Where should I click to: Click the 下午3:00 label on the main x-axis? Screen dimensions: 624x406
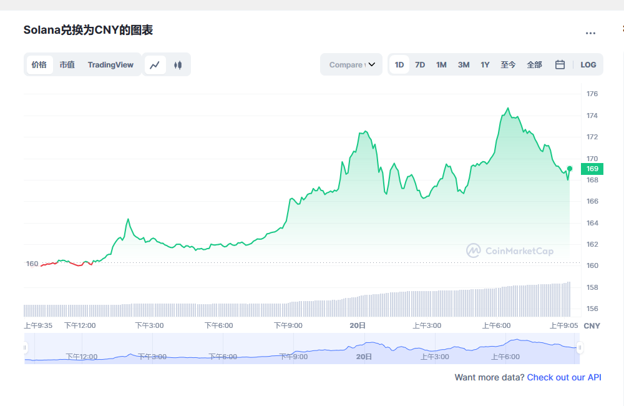149,325
